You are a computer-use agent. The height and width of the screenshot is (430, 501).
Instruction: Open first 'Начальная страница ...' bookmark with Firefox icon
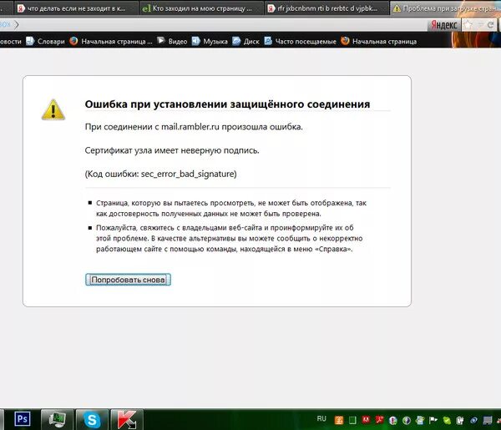(x=111, y=41)
